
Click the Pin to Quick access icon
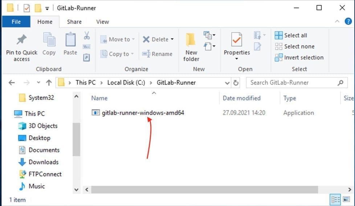(21, 40)
